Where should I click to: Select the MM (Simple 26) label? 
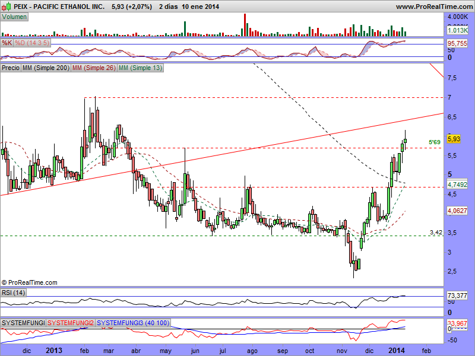click(x=94, y=68)
